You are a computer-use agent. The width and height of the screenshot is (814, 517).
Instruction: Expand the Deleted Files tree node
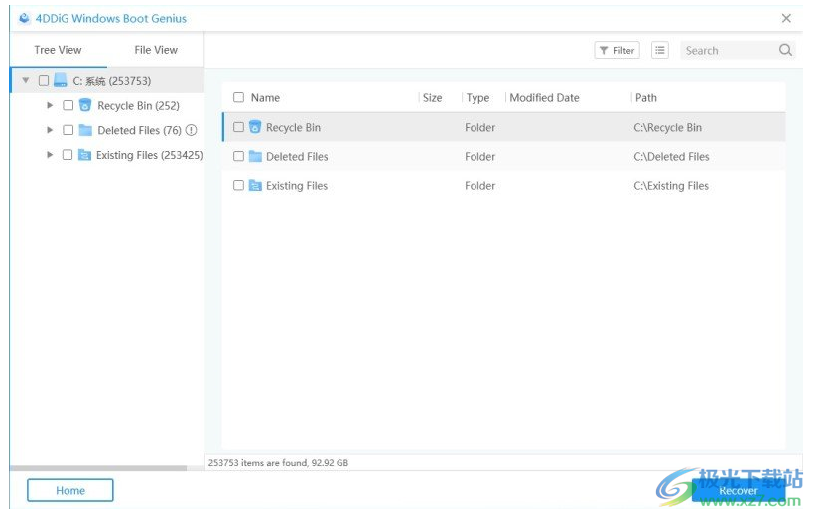50,130
